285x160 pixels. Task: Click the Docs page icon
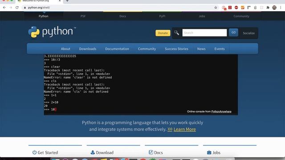click(x=151, y=152)
